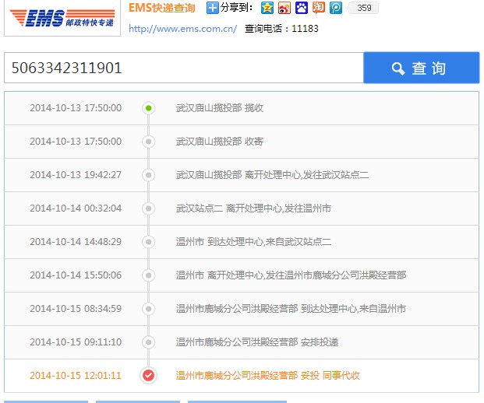Open the http://www.ems.com.cn/ link
This screenshot has height=403, width=484.
(x=182, y=29)
